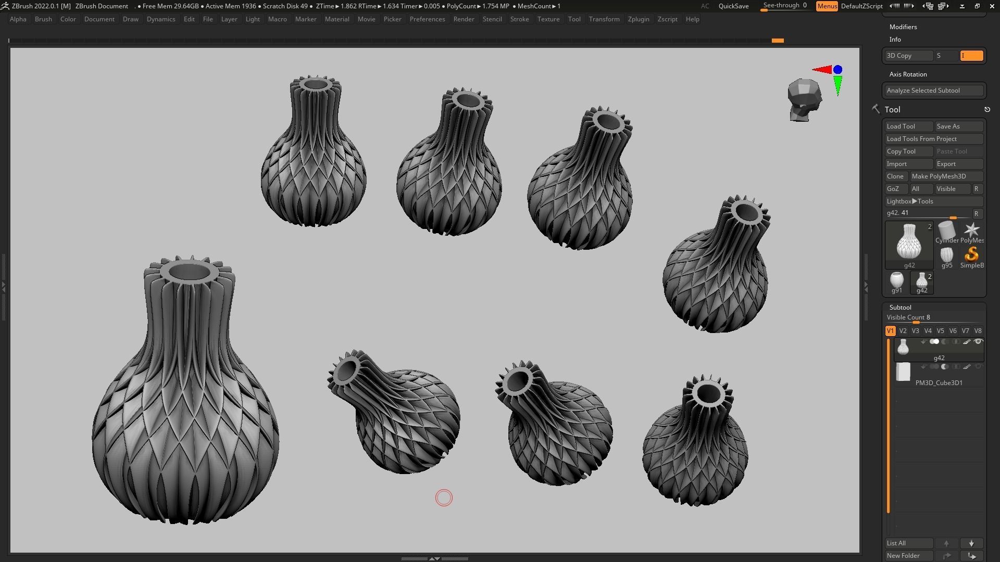Image resolution: width=1000 pixels, height=562 pixels.
Task: Click the camera head view gizmo
Action: [804, 100]
